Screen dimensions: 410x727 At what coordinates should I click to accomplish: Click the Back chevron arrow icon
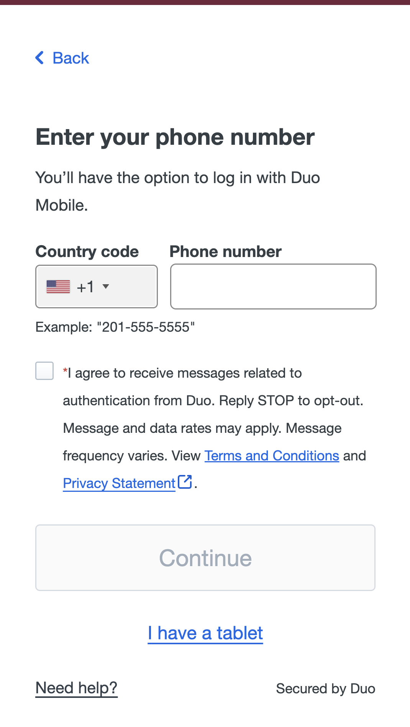39,58
